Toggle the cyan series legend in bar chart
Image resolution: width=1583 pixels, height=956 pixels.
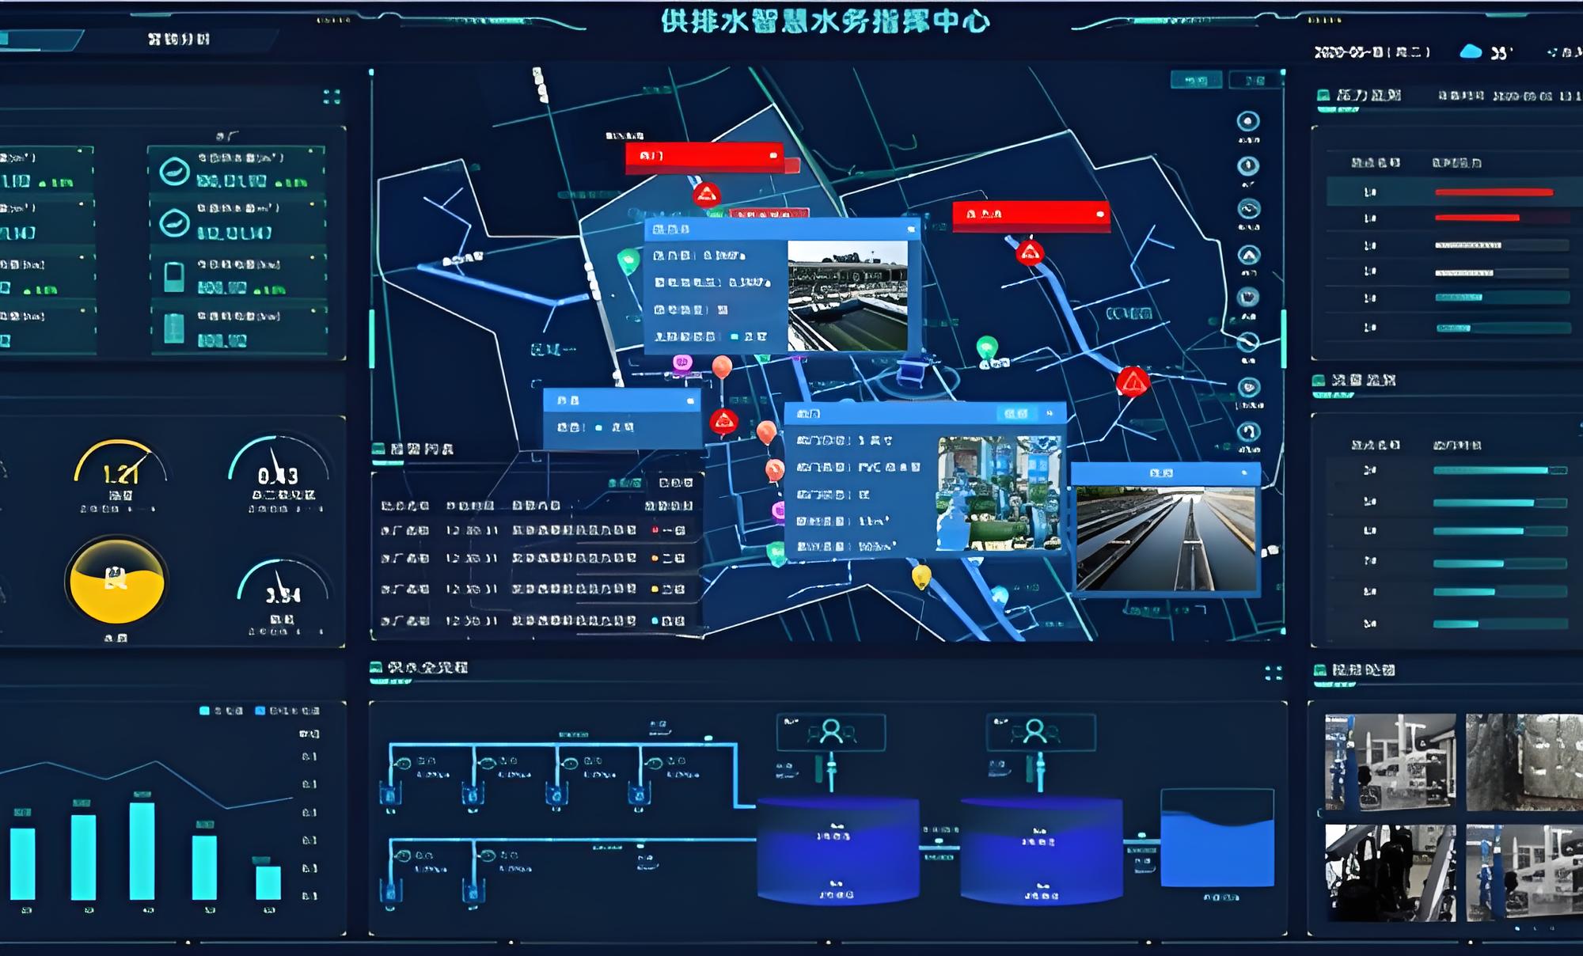(x=205, y=711)
